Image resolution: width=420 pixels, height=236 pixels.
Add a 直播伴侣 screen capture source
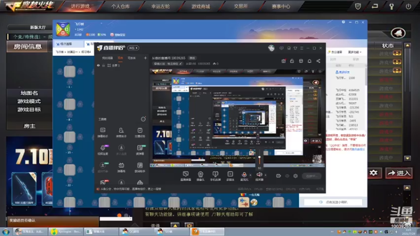click(185, 176)
